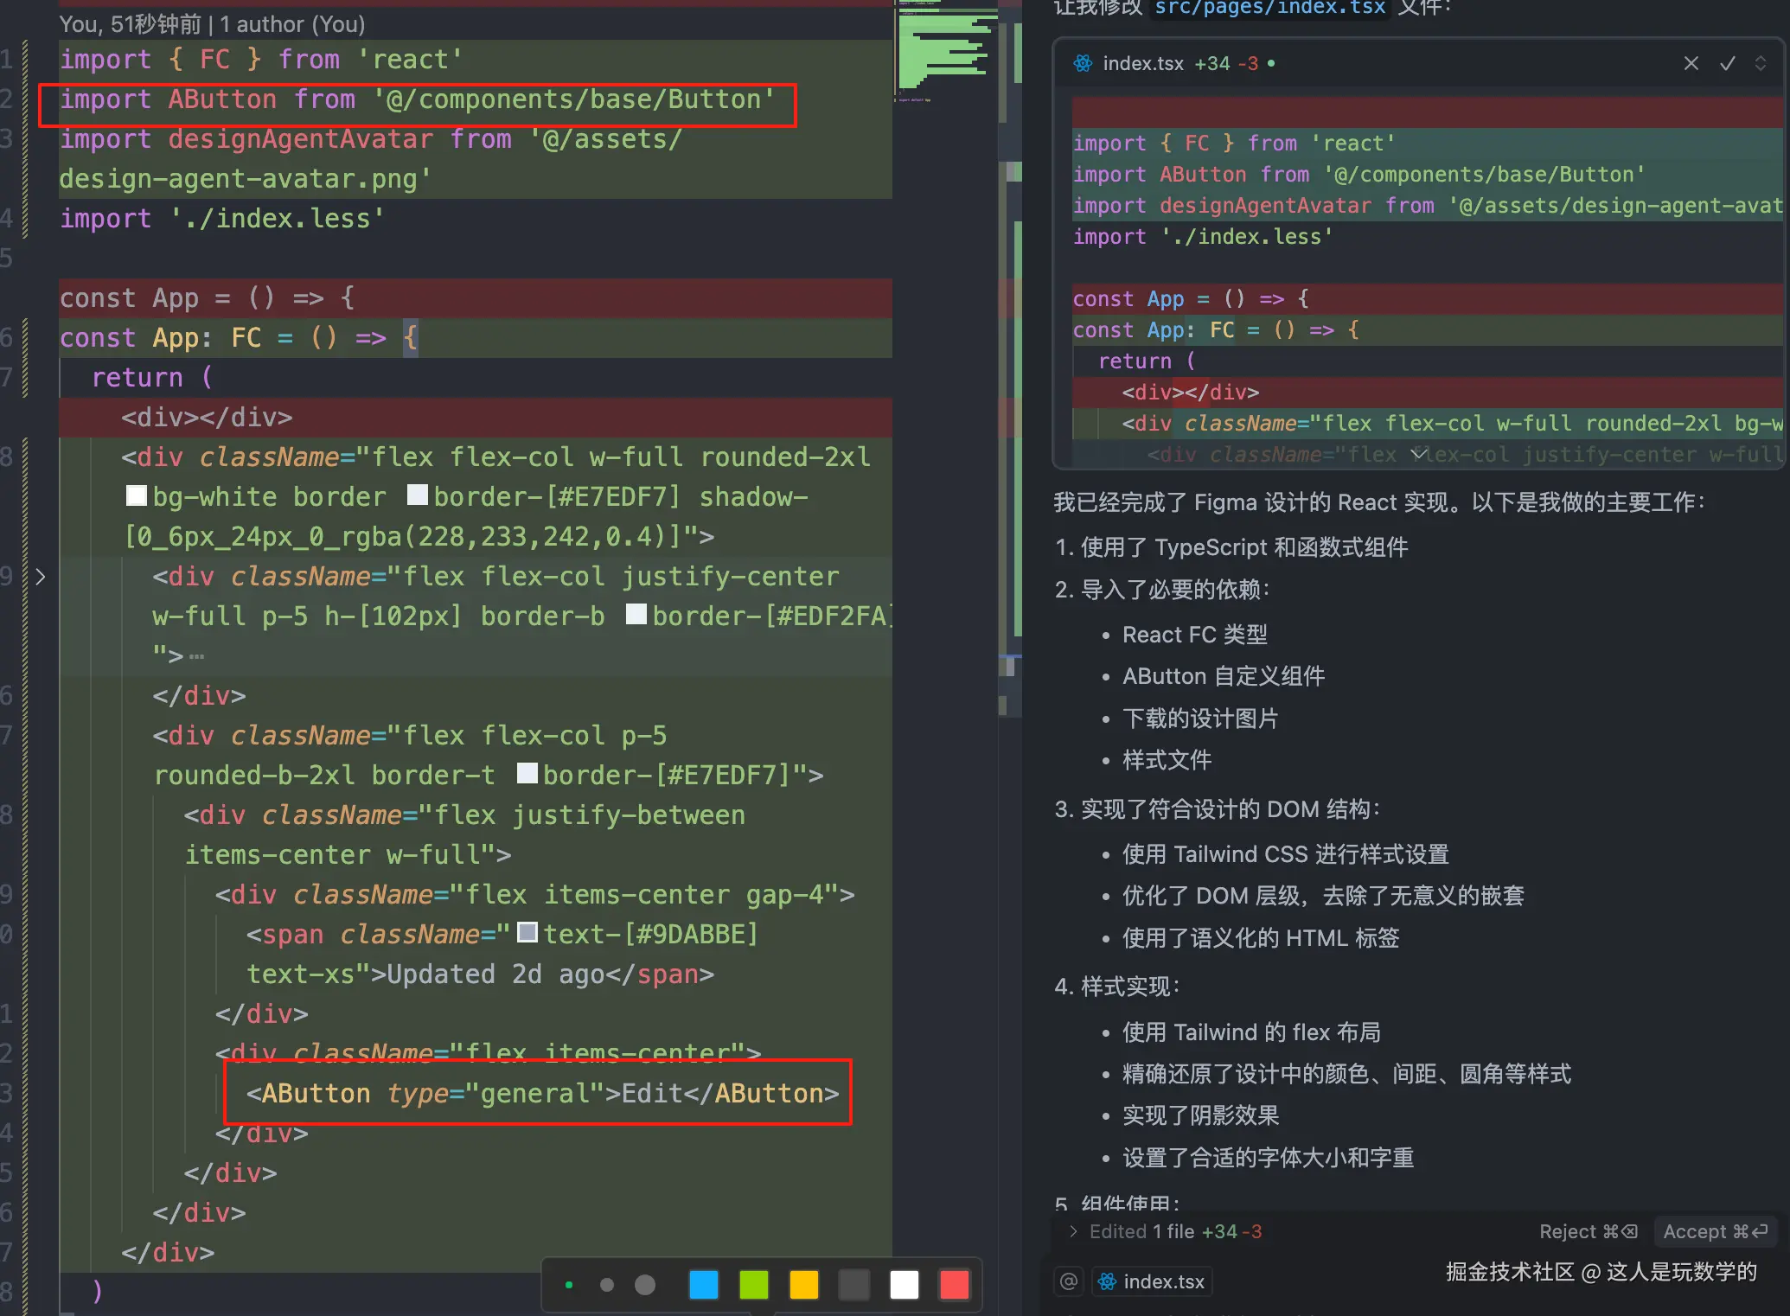Pick the red color swatch
Viewport: 1790px width, 1316px height.
954,1285
